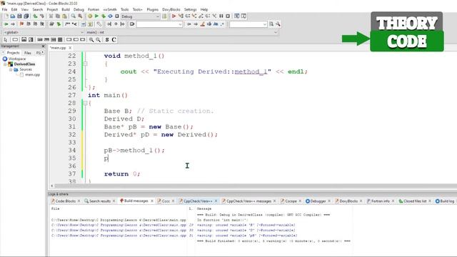Open the File menu

click(x=4, y=9)
